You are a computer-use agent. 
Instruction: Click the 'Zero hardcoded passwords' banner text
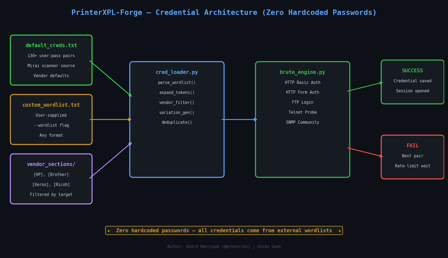point(224,231)
